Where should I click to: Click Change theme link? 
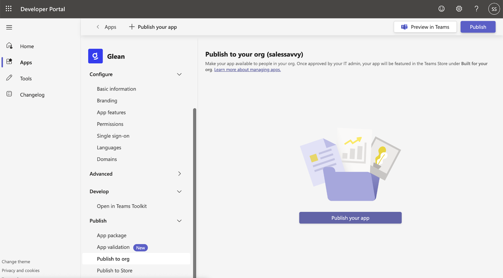pos(16,262)
